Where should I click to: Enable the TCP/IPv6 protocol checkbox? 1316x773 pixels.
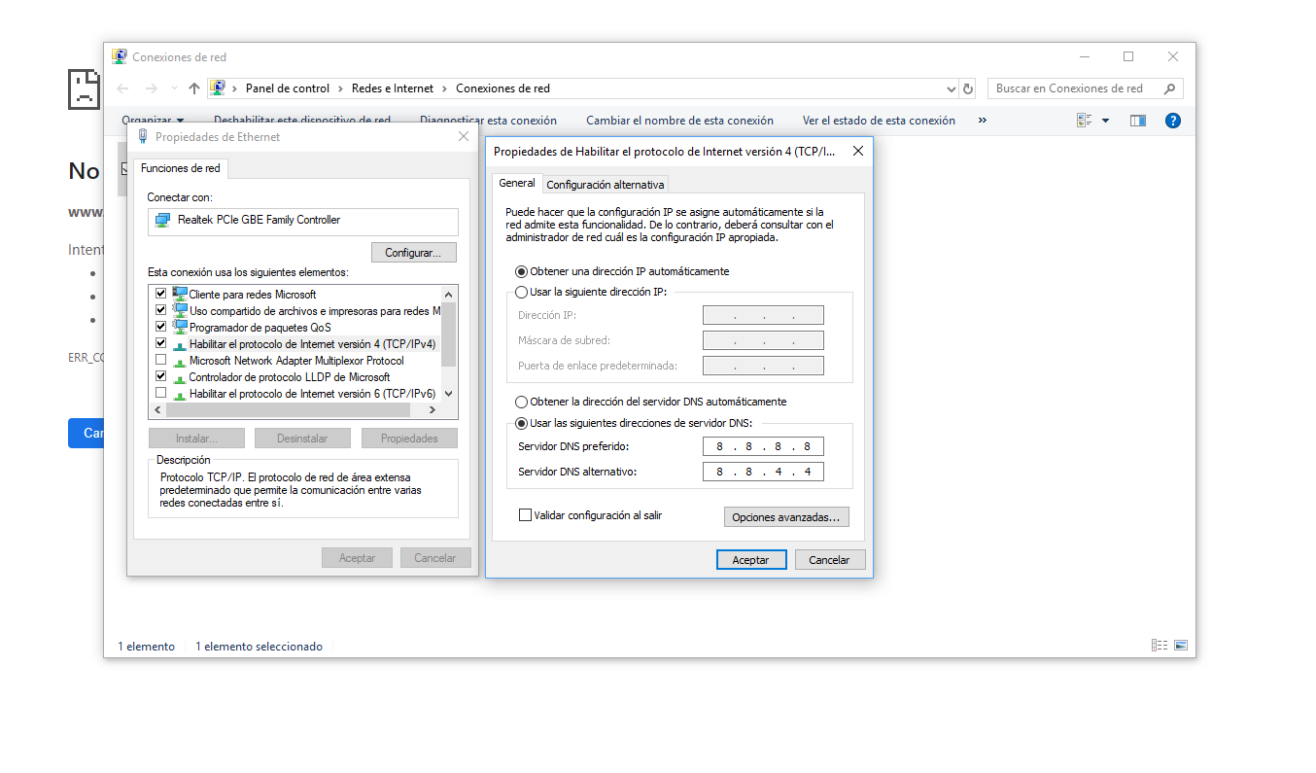click(x=160, y=393)
